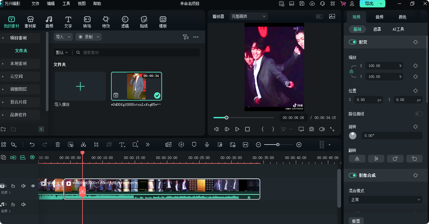Open the Stickers (贴纸) panel
This screenshot has height=224, width=429.
[x=144, y=22]
